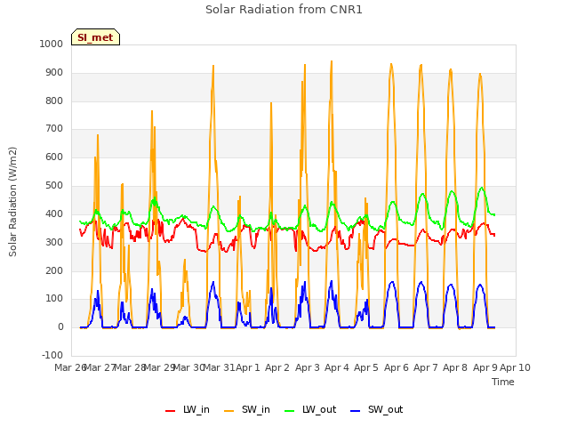Click the Apr 7 x-axis label
569x427 pixels.
click(426, 367)
